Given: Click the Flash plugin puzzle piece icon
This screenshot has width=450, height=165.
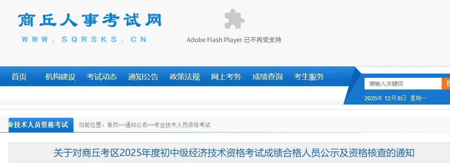Looking at the screenshot, I should (234, 19).
